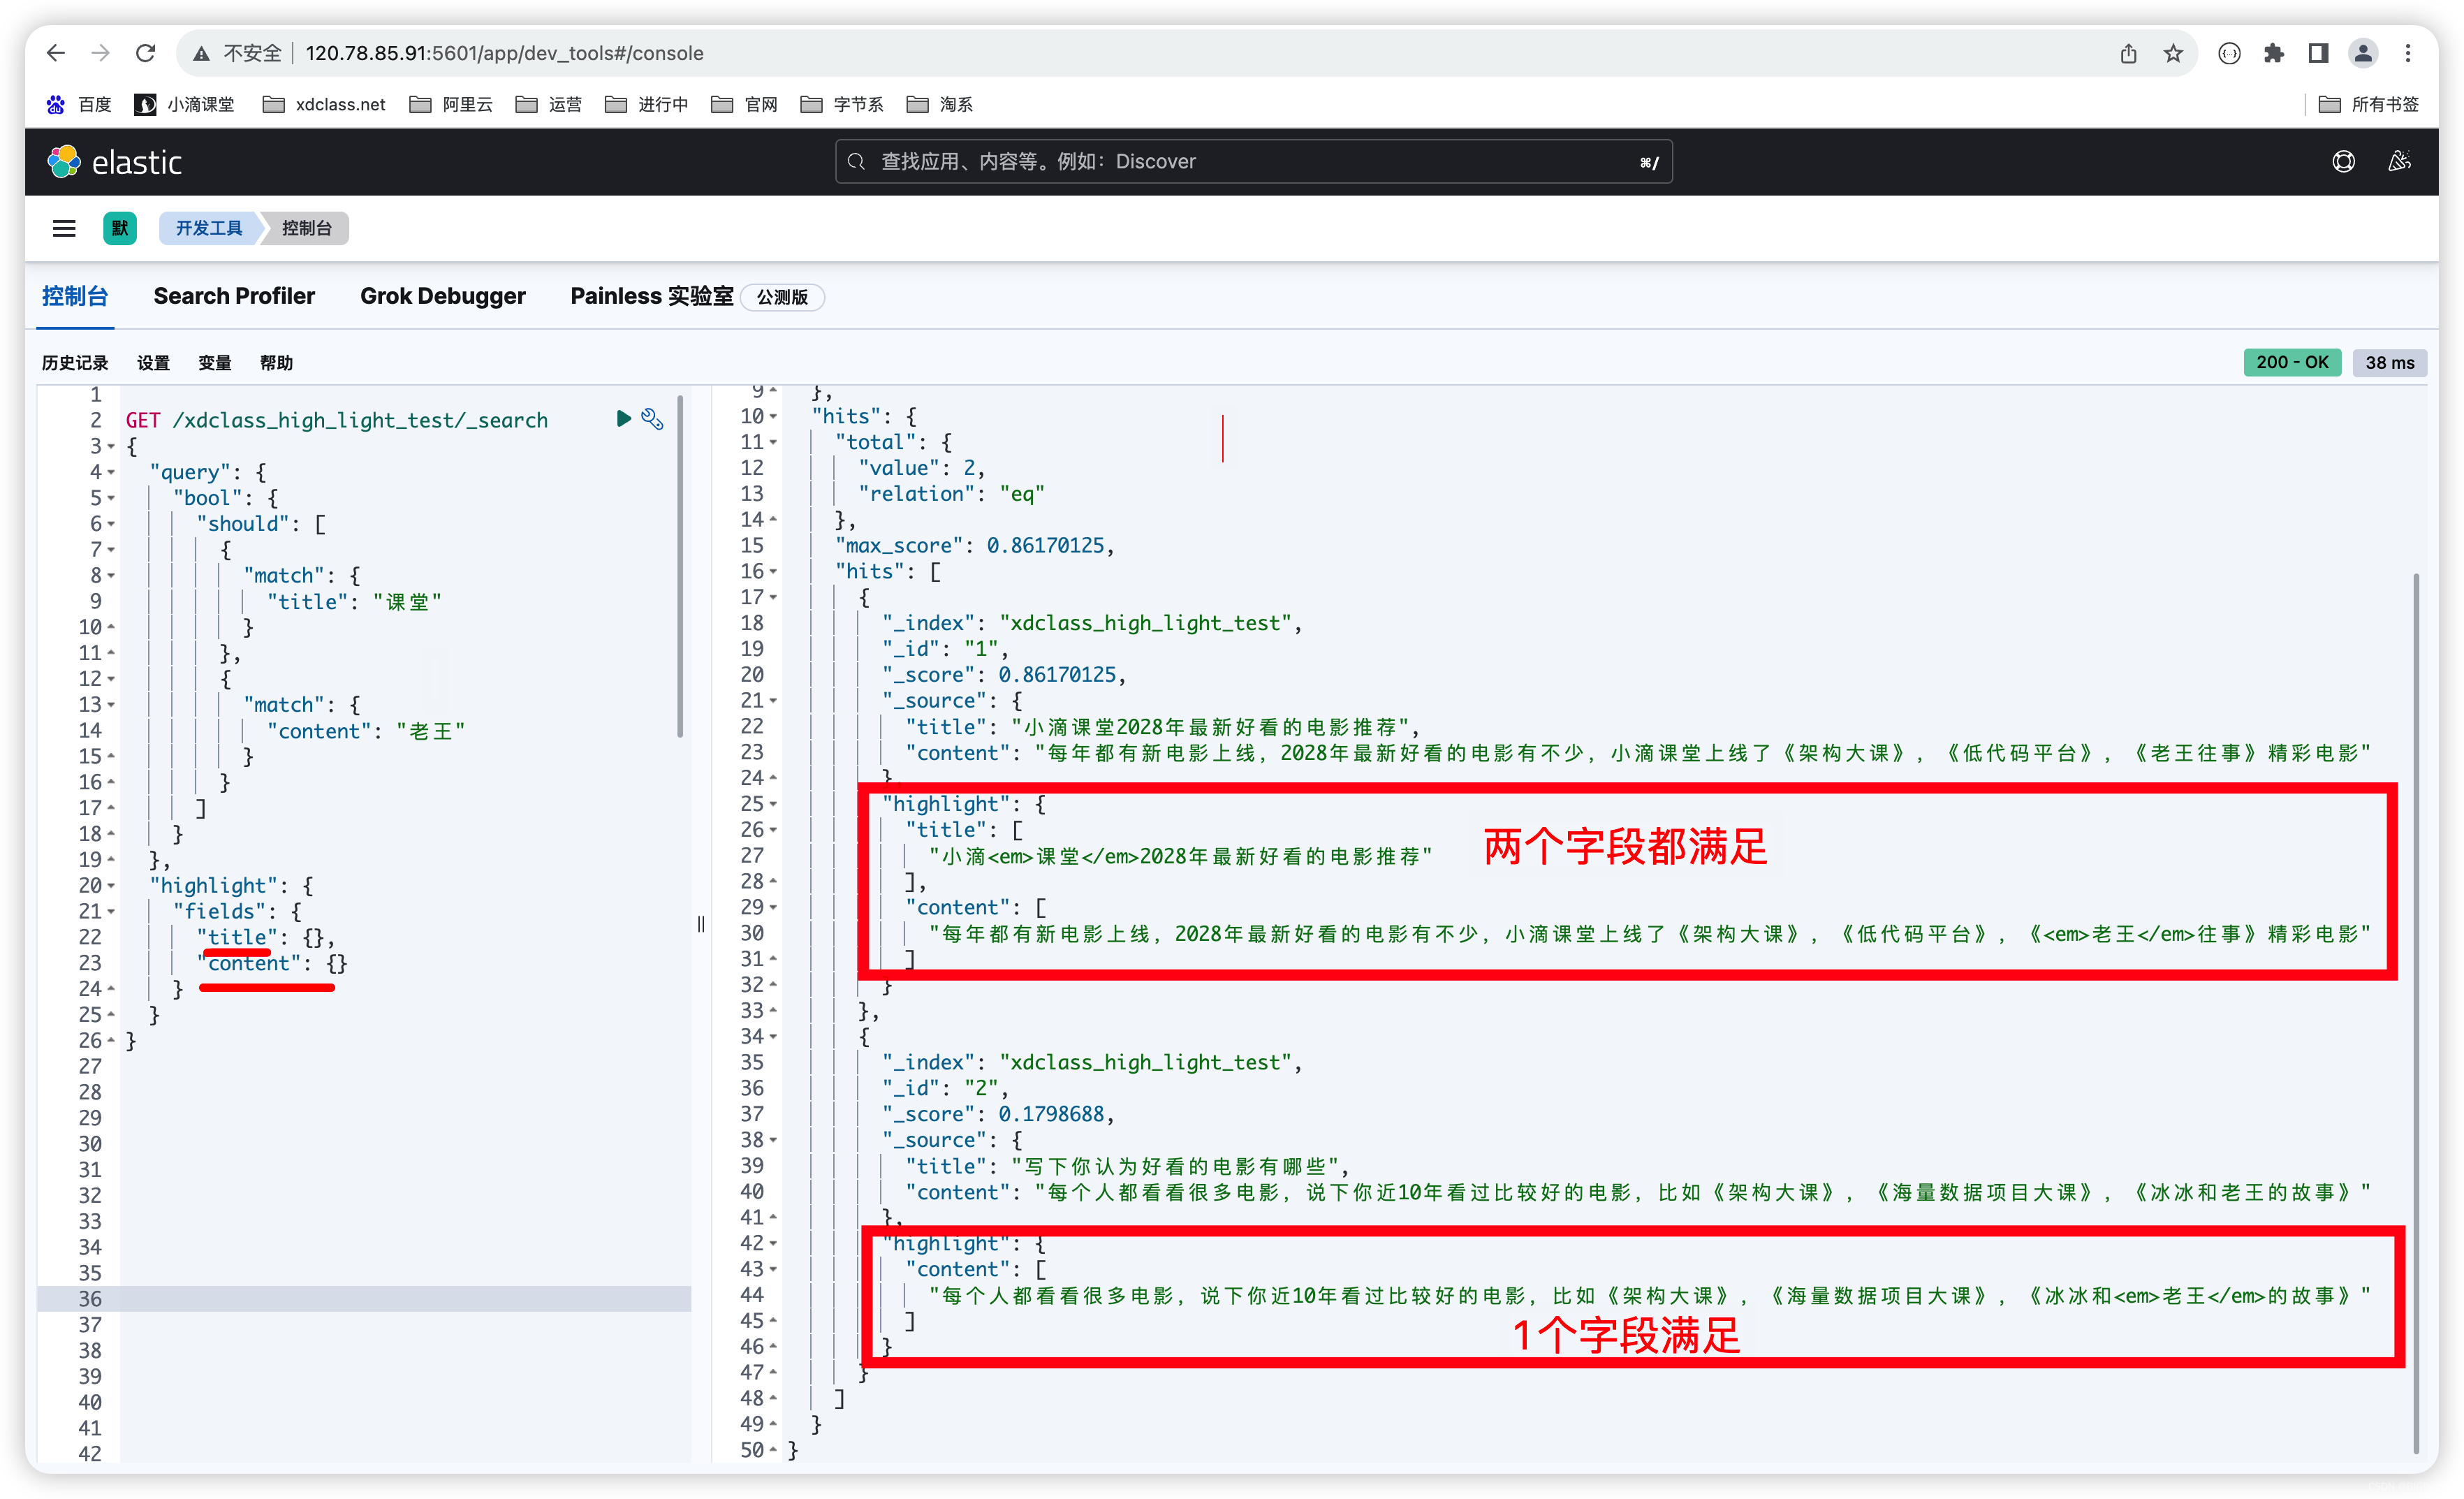This screenshot has width=2464, height=1499.
Task: Open the 字节系 bookmark folder
Action: (x=842, y=104)
